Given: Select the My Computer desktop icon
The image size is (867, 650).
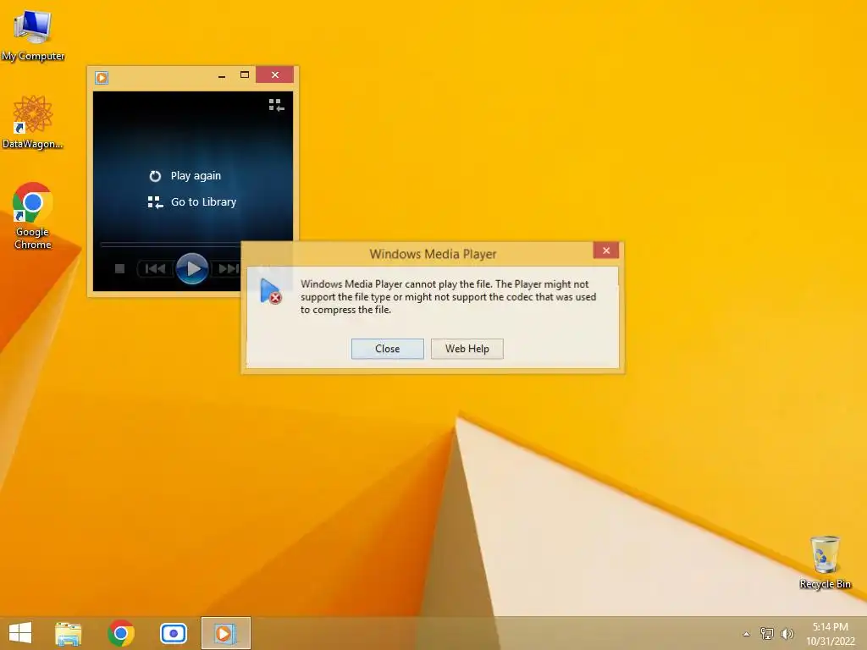Looking at the screenshot, I should tap(33, 34).
